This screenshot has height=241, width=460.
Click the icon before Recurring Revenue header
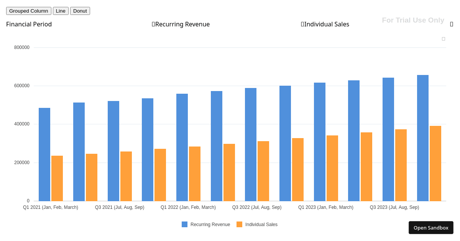click(153, 24)
